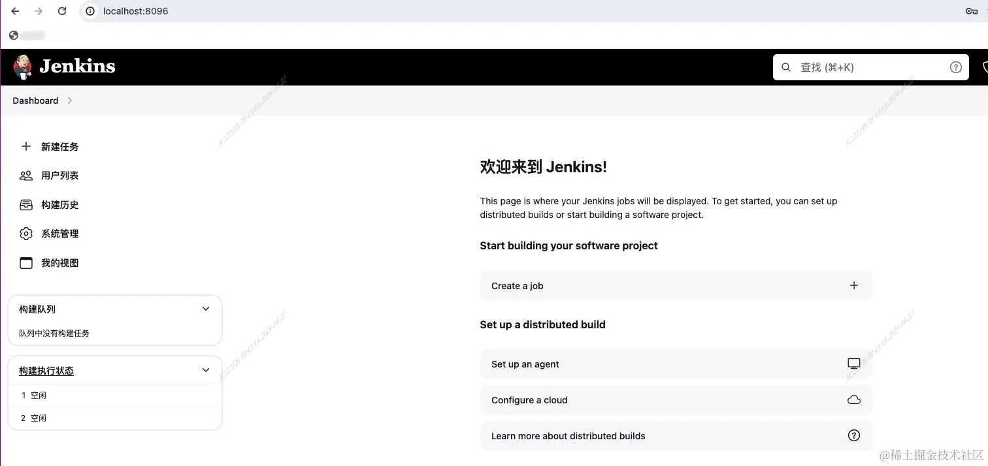Select executor row 1 空闲
The image size is (988, 466).
tap(115, 396)
